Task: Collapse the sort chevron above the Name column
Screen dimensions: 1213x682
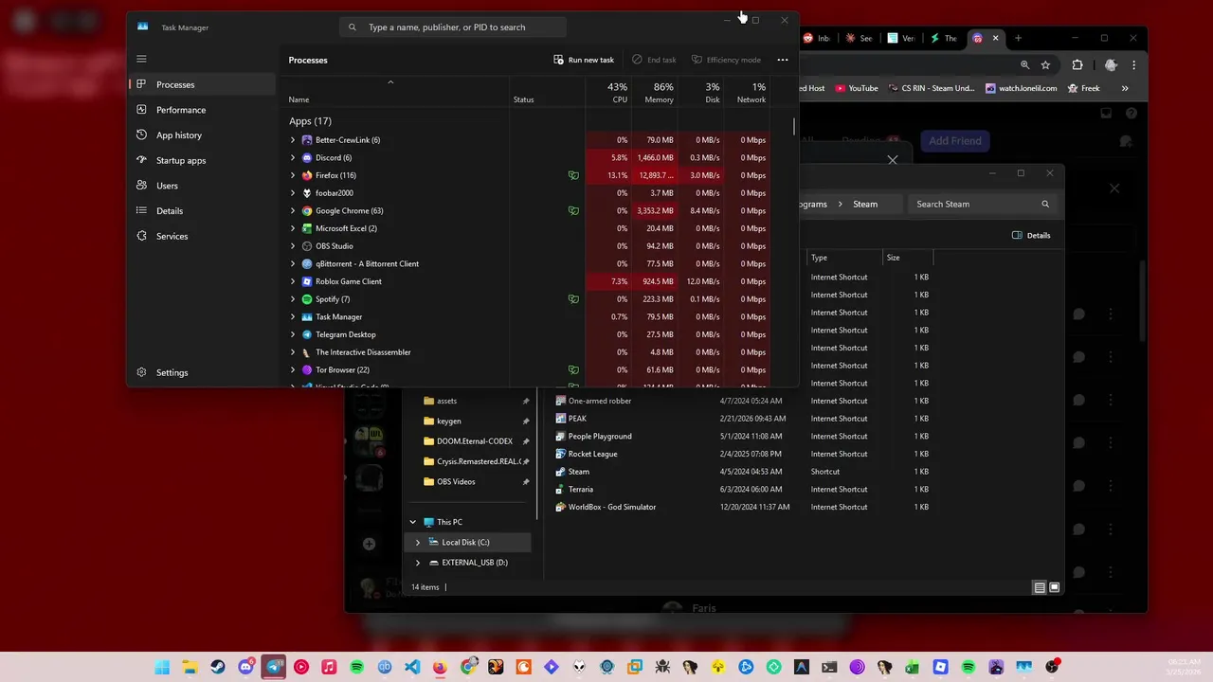Action: [390, 82]
